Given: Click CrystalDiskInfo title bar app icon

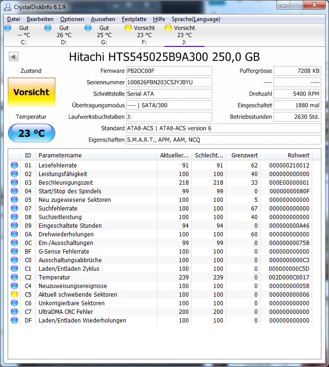Looking at the screenshot, I should pos(7,6).
